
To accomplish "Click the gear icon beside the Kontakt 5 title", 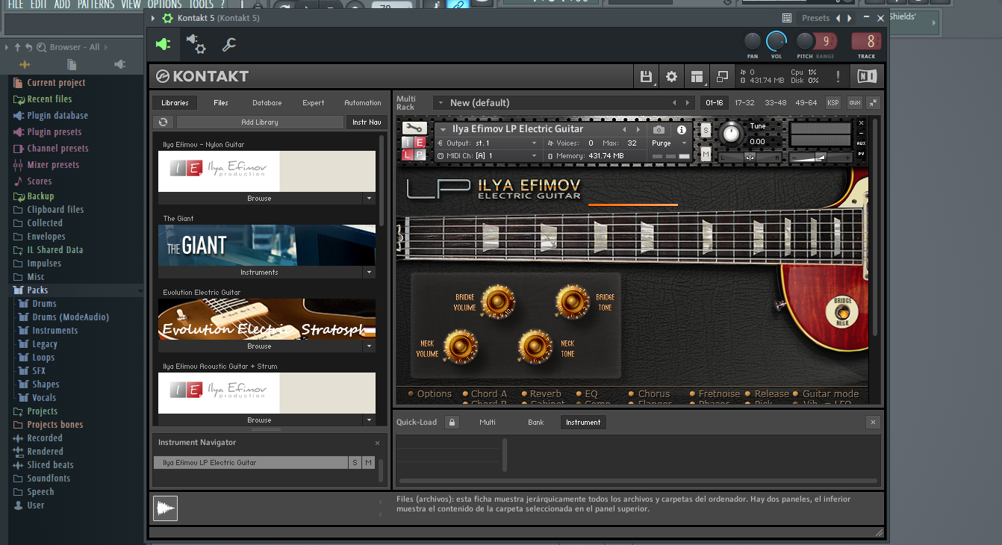I will point(167,18).
